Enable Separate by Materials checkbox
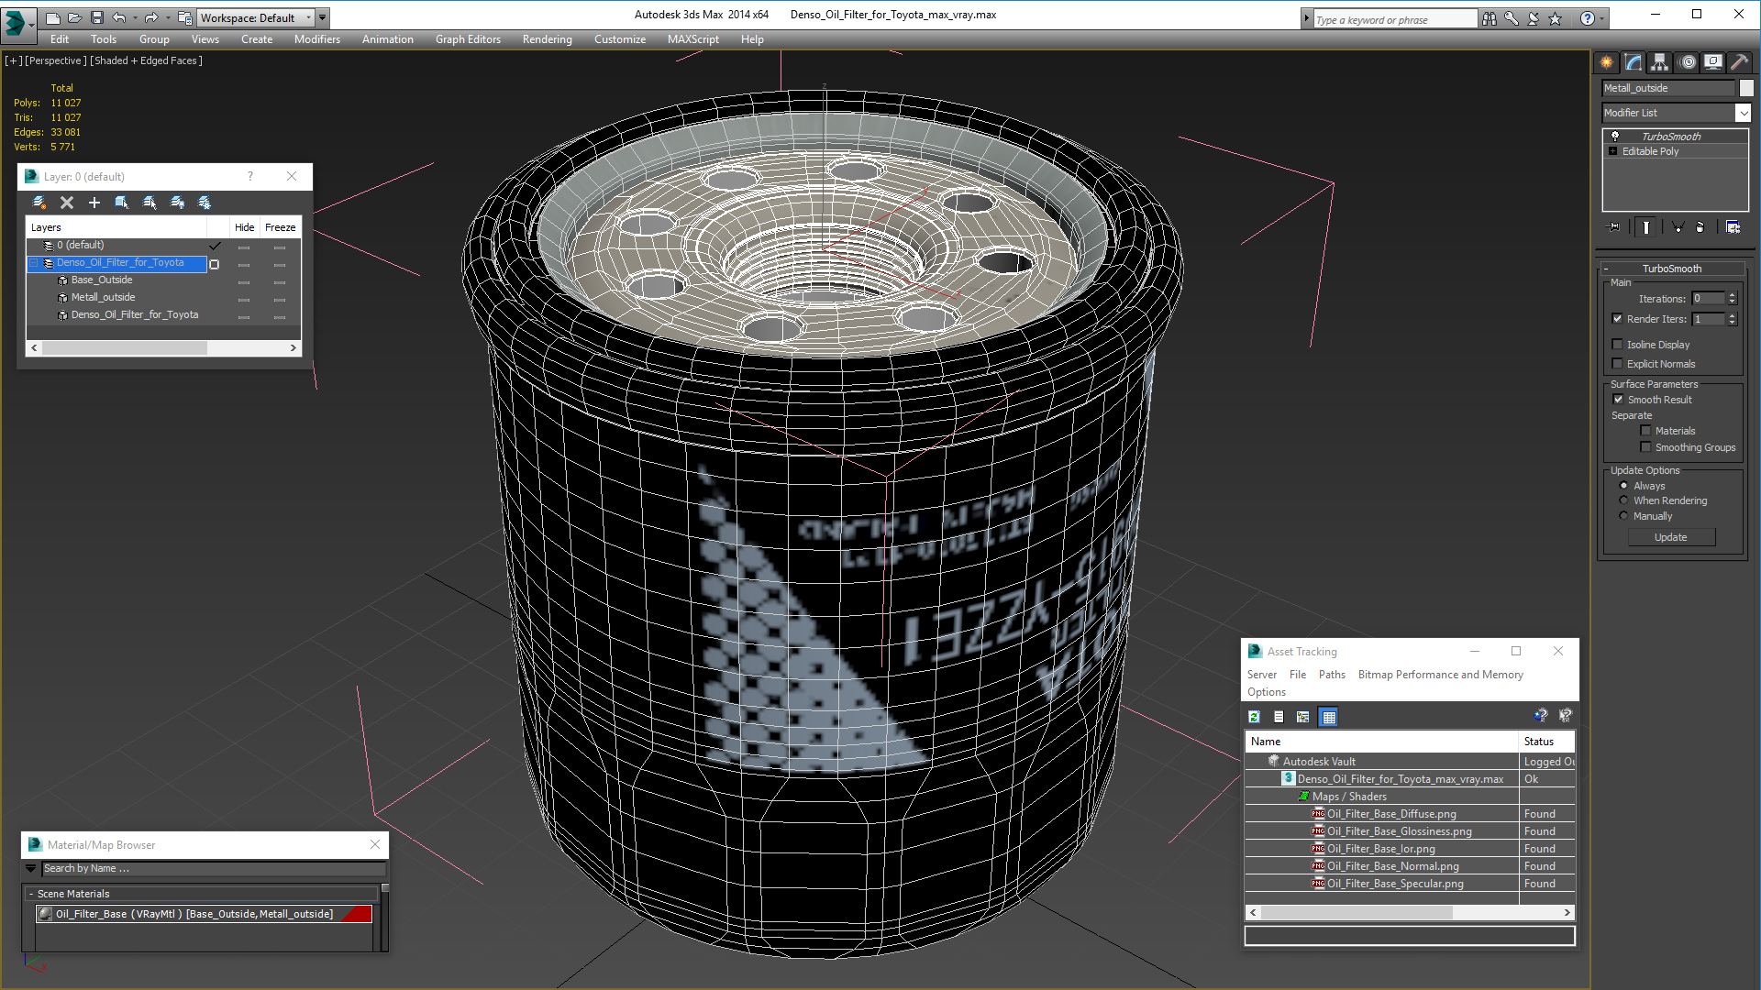Viewport: 1761px width, 990px height. (1646, 431)
